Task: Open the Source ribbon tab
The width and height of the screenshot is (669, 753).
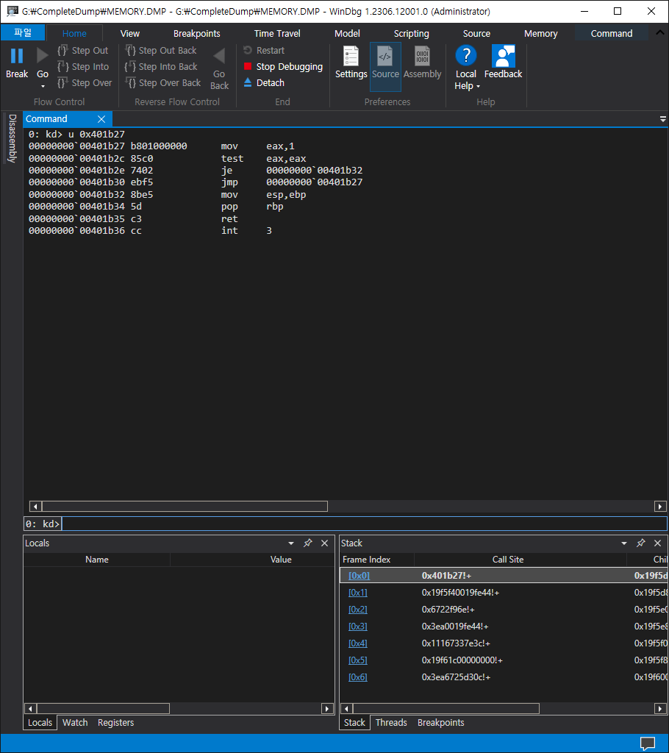Action: pyautogui.click(x=476, y=34)
